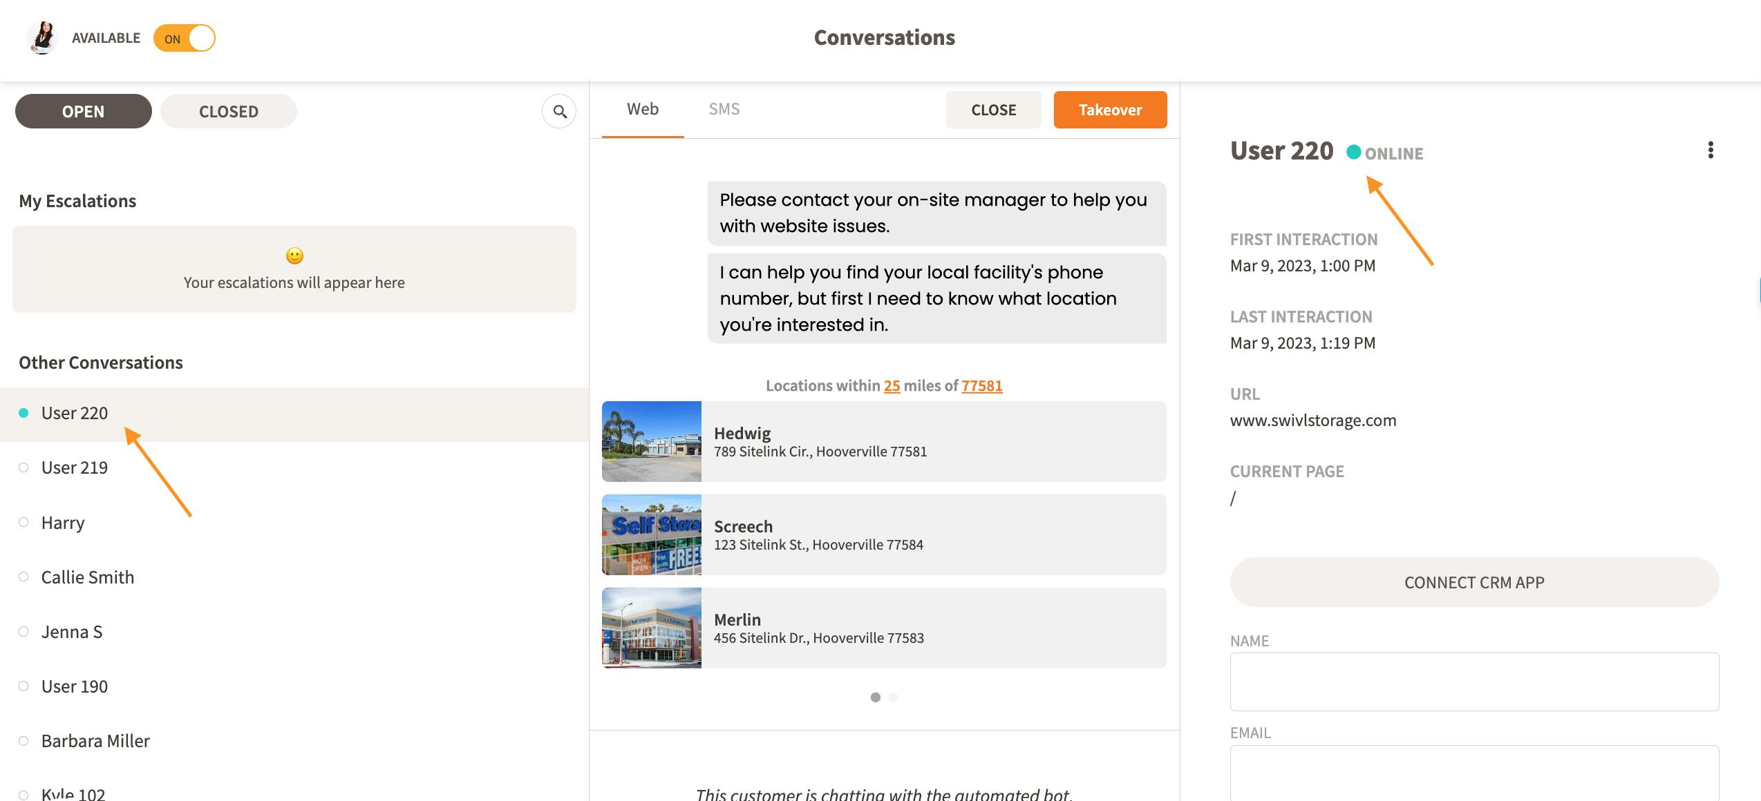Show the Closed conversations list
The image size is (1761, 801).
[x=228, y=111]
